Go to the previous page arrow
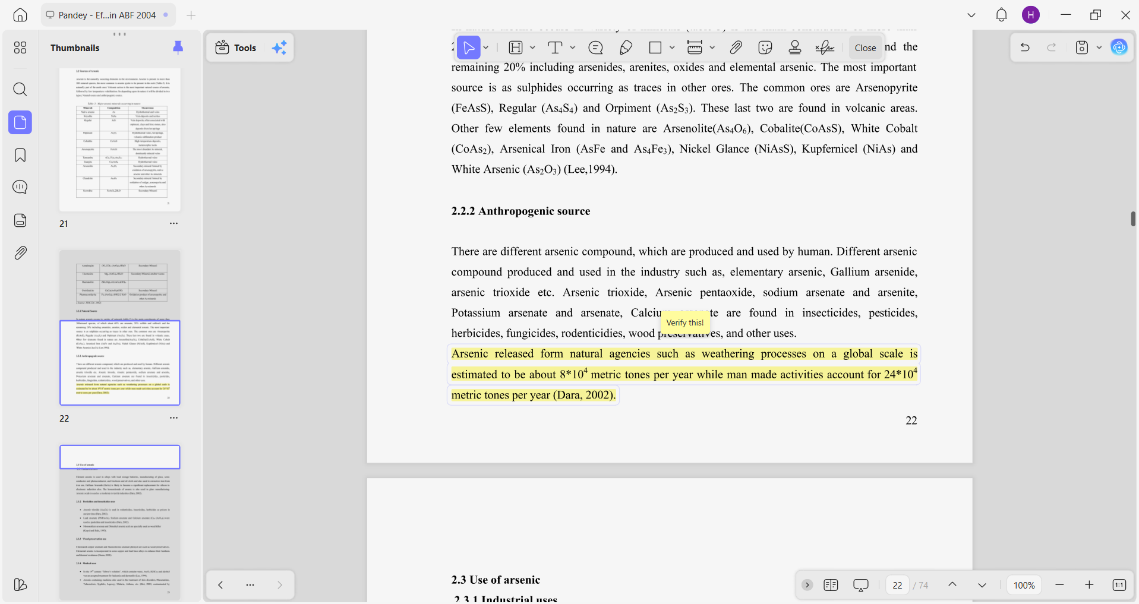The height and width of the screenshot is (604, 1139). click(x=952, y=585)
